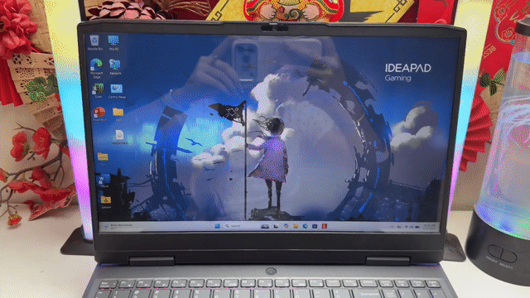Open the Lenovo folder below the Word shortcut
This screenshot has height=298, width=530.
pyautogui.click(x=106, y=202)
